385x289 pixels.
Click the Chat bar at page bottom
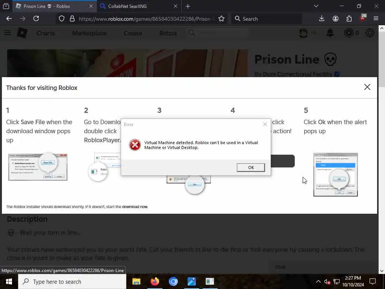click(322, 267)
